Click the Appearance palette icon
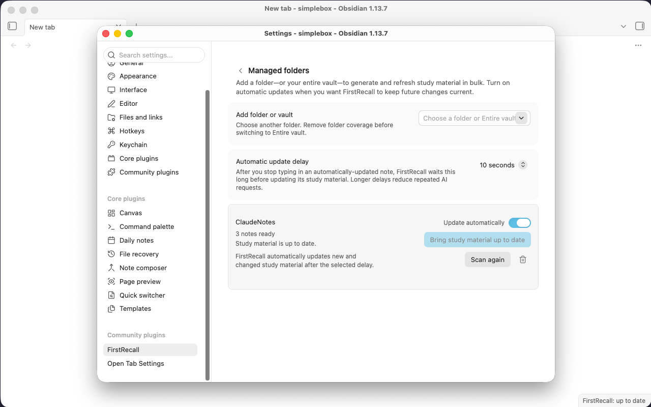 pyautogui.click(x=111, y=76)
